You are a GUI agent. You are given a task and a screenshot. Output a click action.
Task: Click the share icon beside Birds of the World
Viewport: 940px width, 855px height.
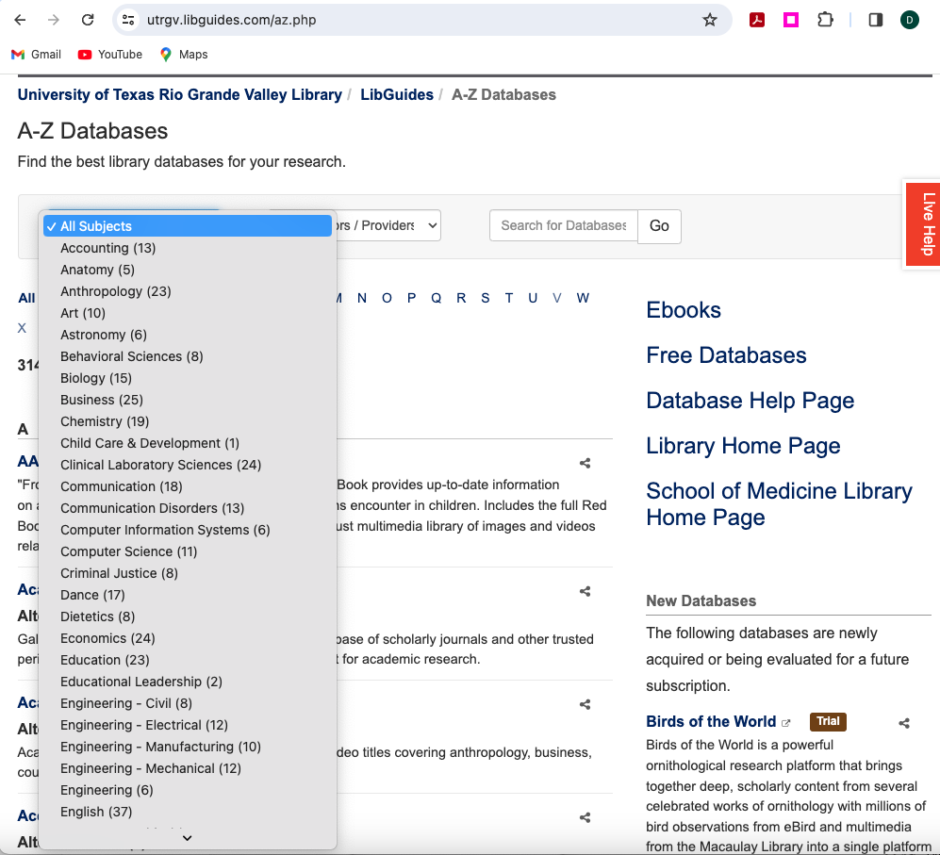(903, 722)
